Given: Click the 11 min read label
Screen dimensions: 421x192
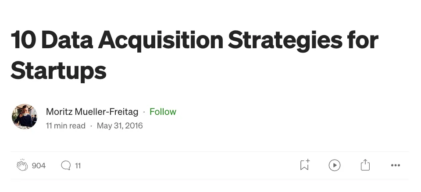Looking at the screenshot, I should (66, 126).
